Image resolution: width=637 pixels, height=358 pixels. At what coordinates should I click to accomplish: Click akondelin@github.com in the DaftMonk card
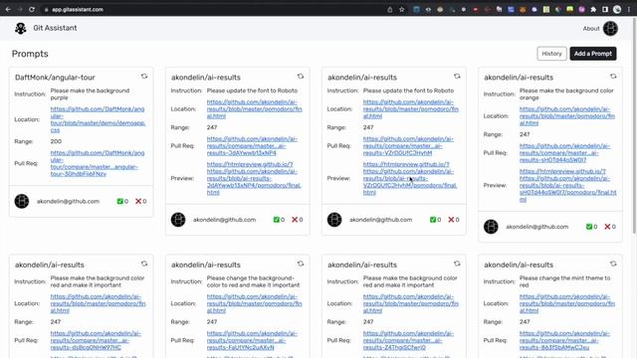pos(69,201)
